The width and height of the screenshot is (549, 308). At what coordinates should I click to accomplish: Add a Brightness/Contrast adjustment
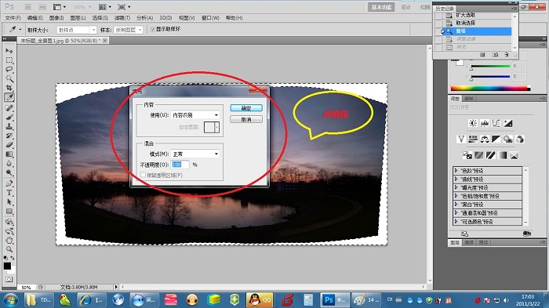[473, 123]
